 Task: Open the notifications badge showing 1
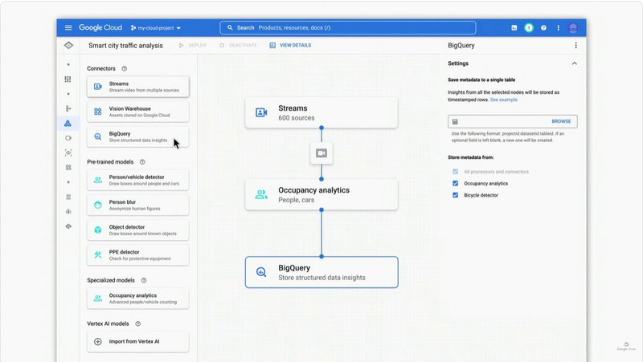pos(529,28)
